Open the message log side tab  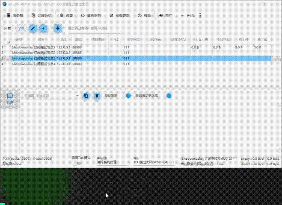10,99
